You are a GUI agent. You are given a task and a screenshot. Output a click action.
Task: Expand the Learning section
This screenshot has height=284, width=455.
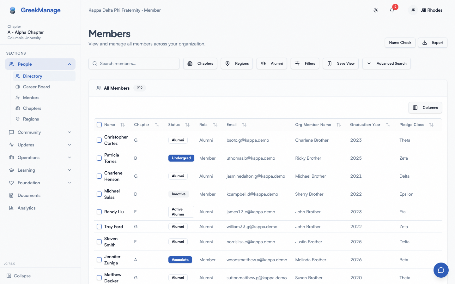pos(40,170)
